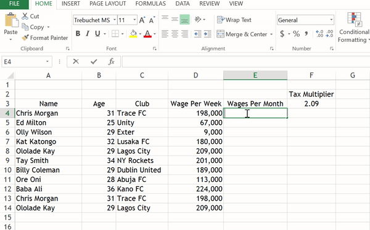
Task: Click the Copy icon
Action: 25,27
